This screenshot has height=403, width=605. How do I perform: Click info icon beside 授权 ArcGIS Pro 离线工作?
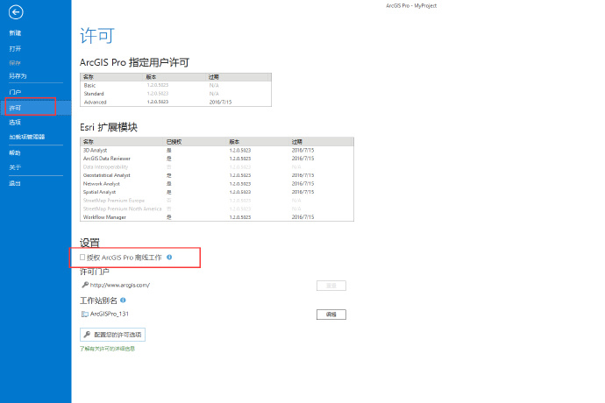pos(169,258)
